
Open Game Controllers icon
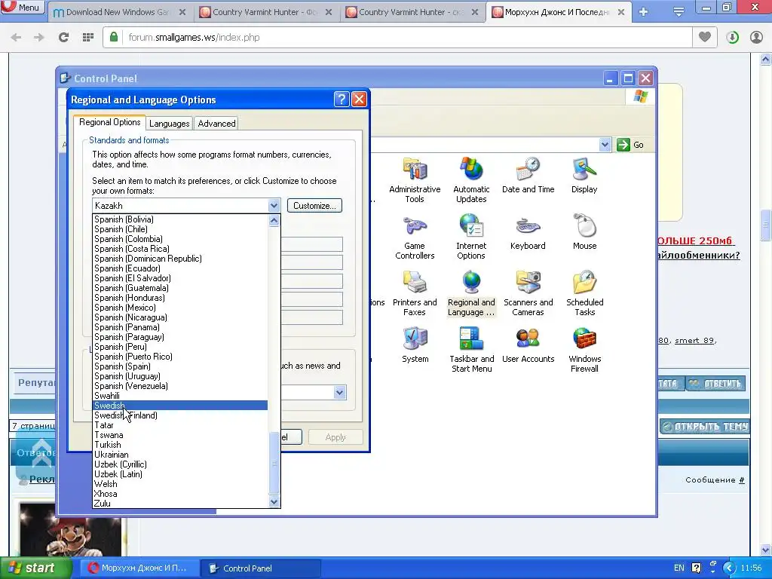(x=415, y=237)
